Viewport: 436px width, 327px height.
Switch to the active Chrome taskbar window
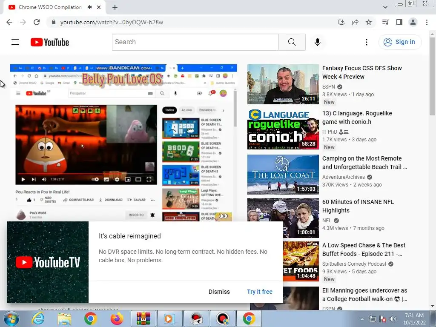pyautogui.click(x=249, y=318)
